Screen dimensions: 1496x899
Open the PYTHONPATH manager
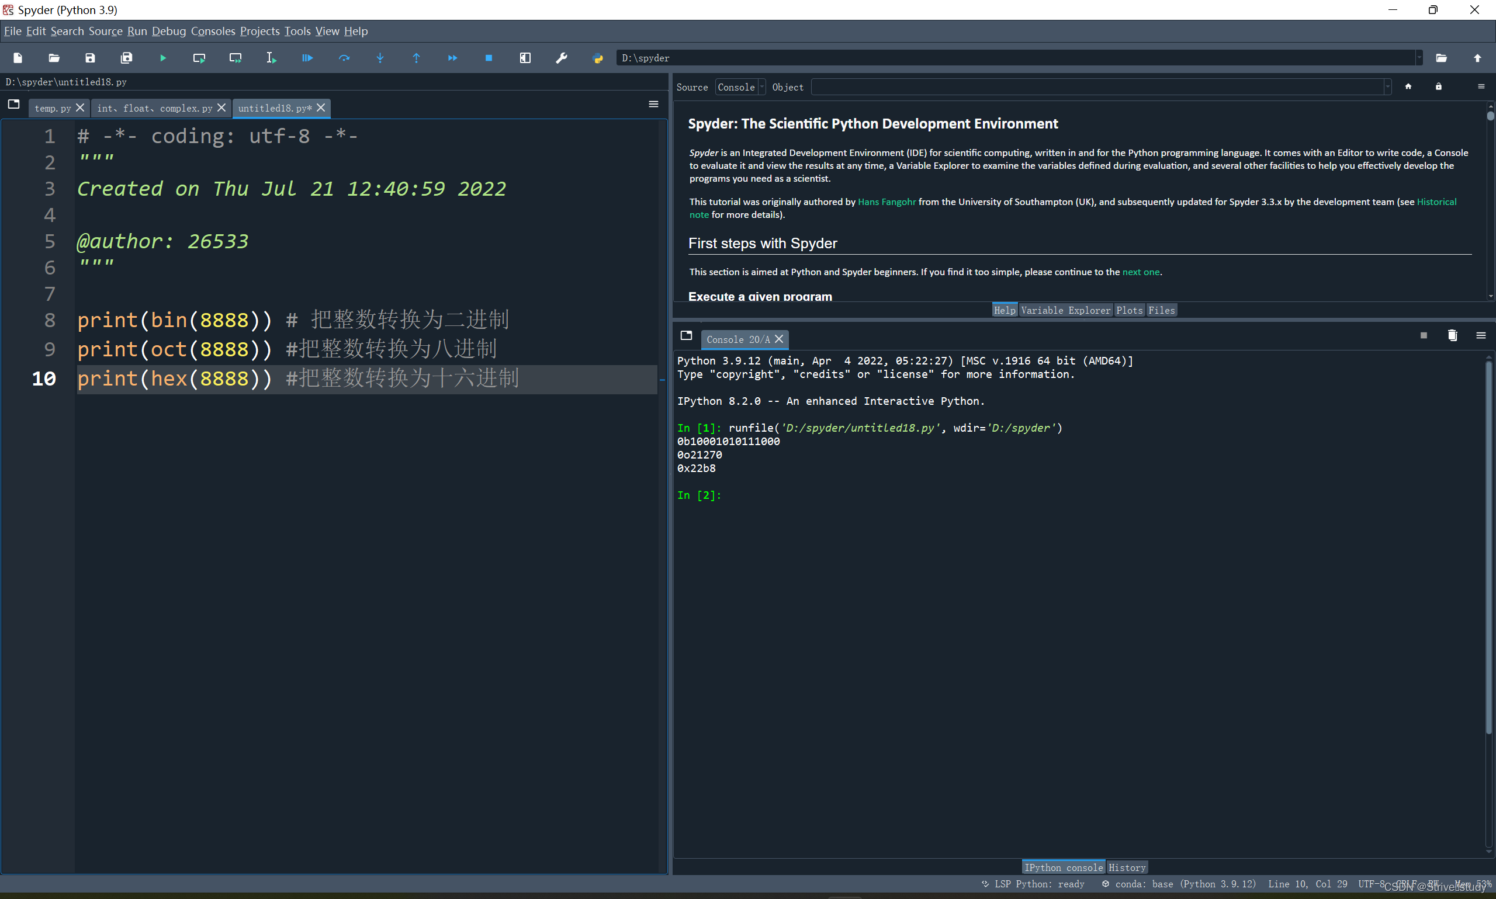point(597,58)
